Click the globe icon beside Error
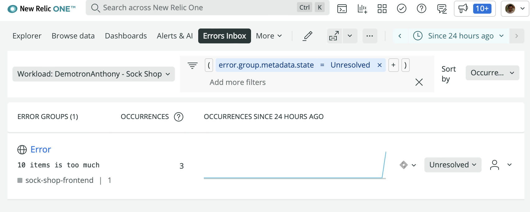 tap(22, 150)
